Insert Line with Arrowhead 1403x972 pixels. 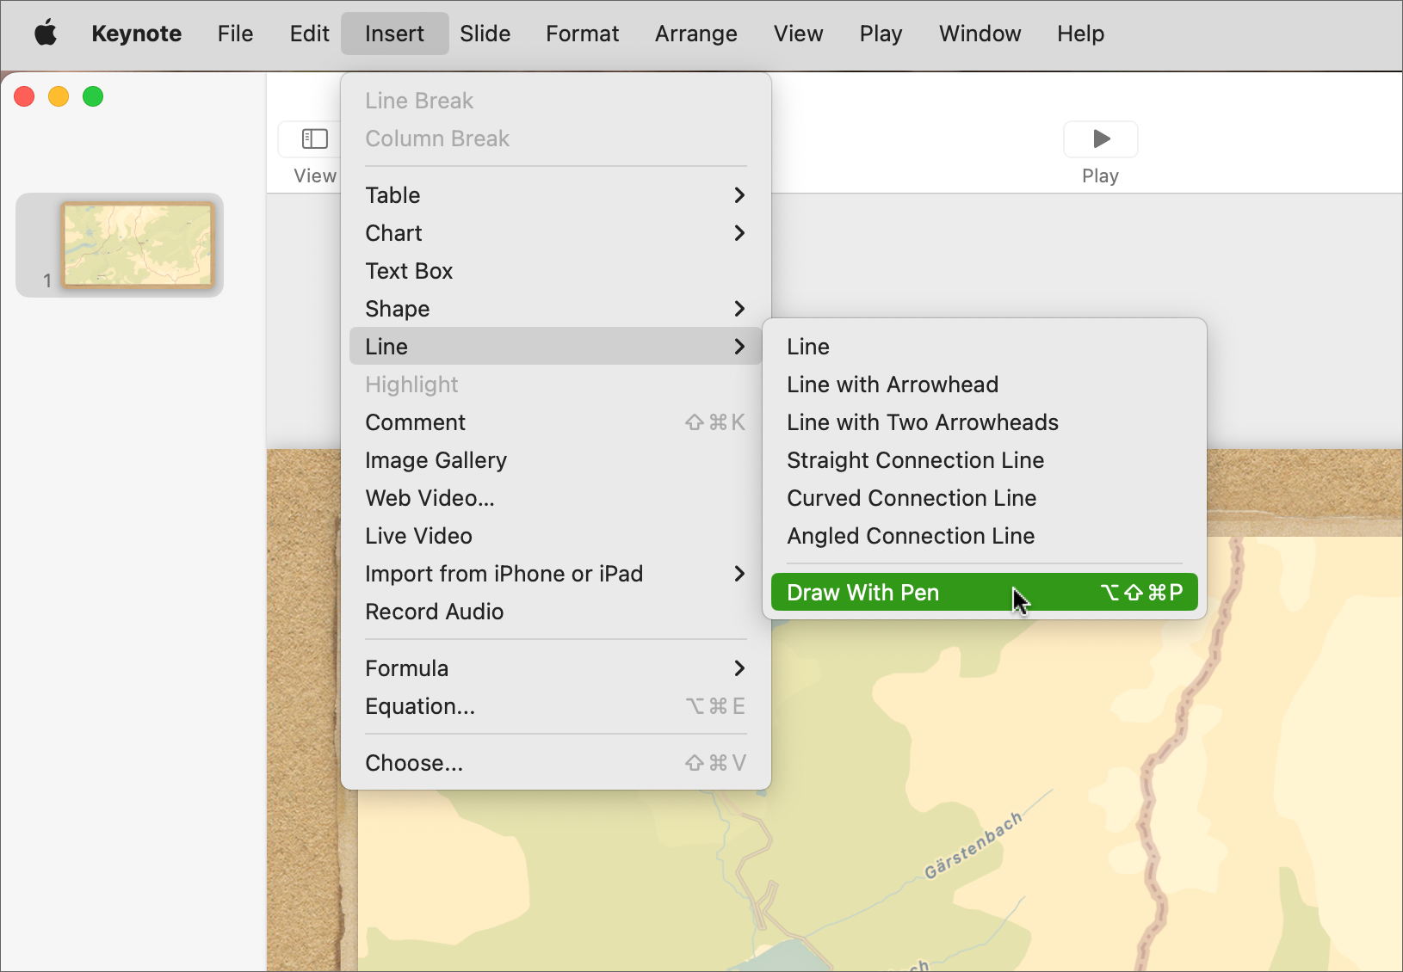[x=985, y=384]
